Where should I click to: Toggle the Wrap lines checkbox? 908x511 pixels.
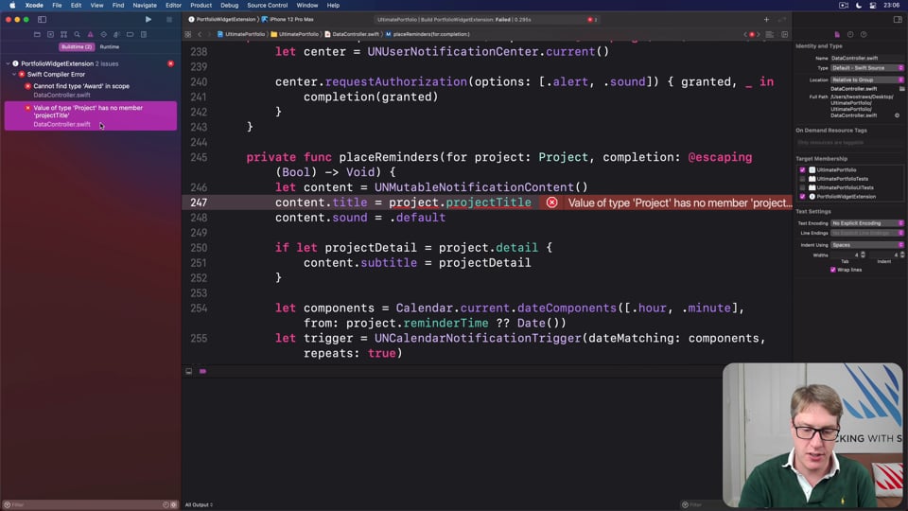832,270
